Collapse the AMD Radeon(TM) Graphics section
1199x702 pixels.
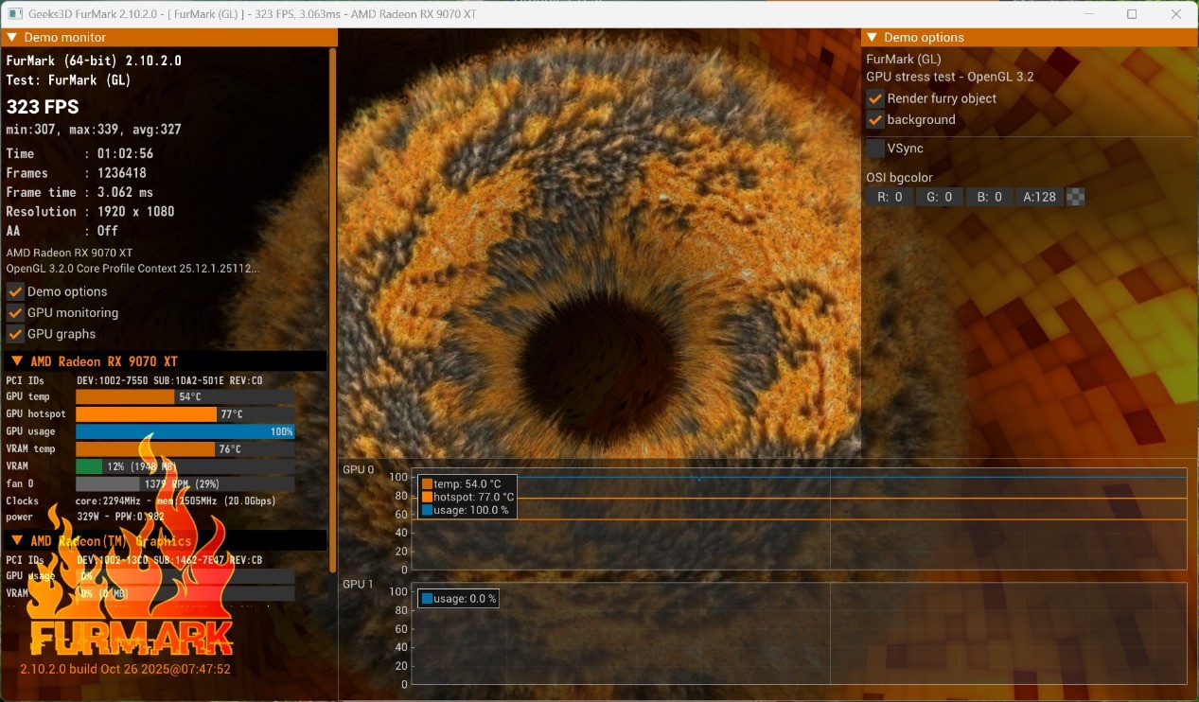(17, 541)
